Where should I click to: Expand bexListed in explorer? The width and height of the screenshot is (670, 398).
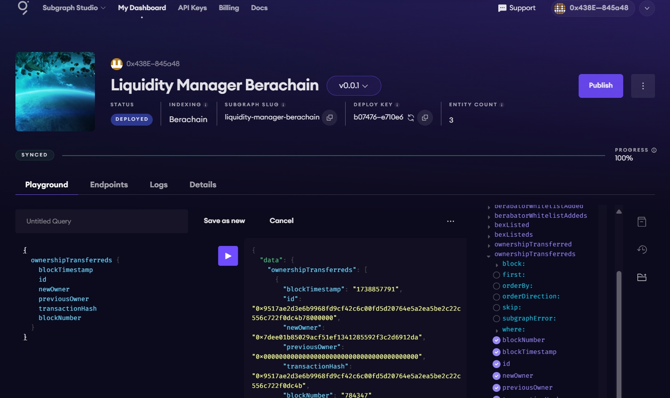coord(489,227)
